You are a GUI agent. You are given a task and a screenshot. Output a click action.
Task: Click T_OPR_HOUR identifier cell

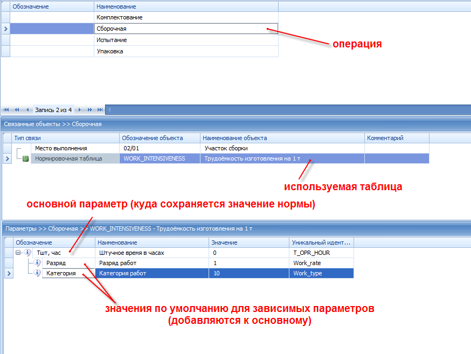pyautogui.click(x=321, y=253)
